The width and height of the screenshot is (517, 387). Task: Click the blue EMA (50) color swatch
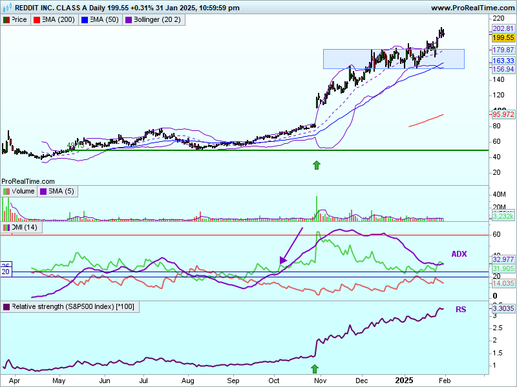[84, 20]
